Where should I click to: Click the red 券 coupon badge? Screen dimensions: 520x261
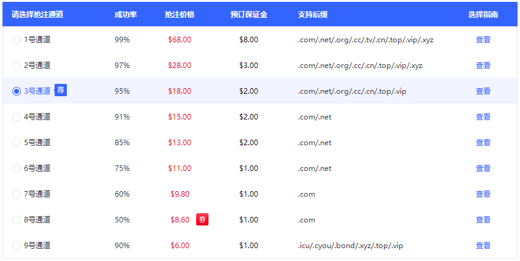click(202, 219)
